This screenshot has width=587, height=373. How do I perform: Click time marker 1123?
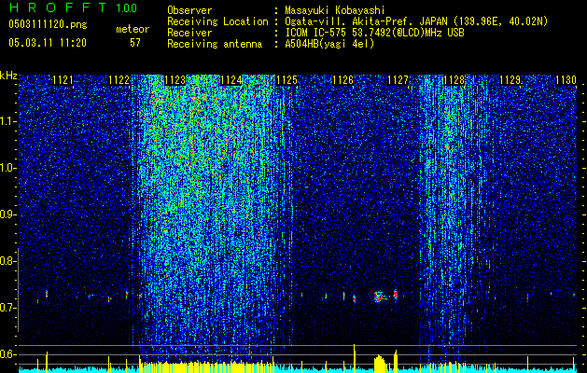(175, 80)
